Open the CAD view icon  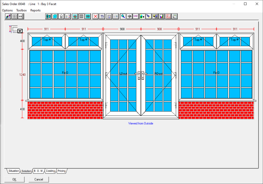(x=135, y=16)
